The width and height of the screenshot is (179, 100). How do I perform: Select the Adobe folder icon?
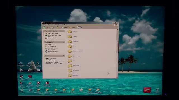(x=70, y=36)
